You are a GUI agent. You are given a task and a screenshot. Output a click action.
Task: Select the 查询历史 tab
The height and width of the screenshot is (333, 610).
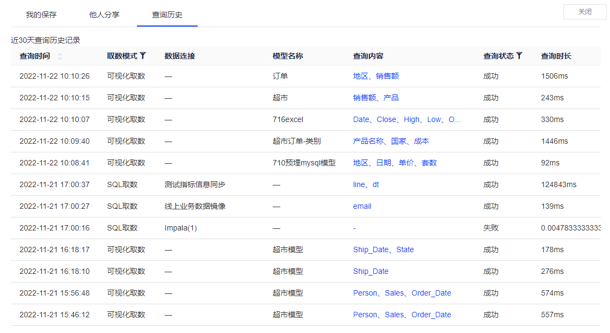click(x=167, y=15)
